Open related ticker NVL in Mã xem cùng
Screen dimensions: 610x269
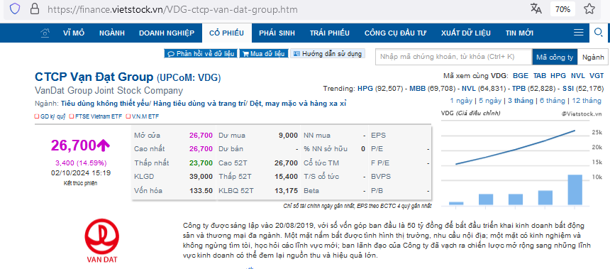click(x=577, y=75)
